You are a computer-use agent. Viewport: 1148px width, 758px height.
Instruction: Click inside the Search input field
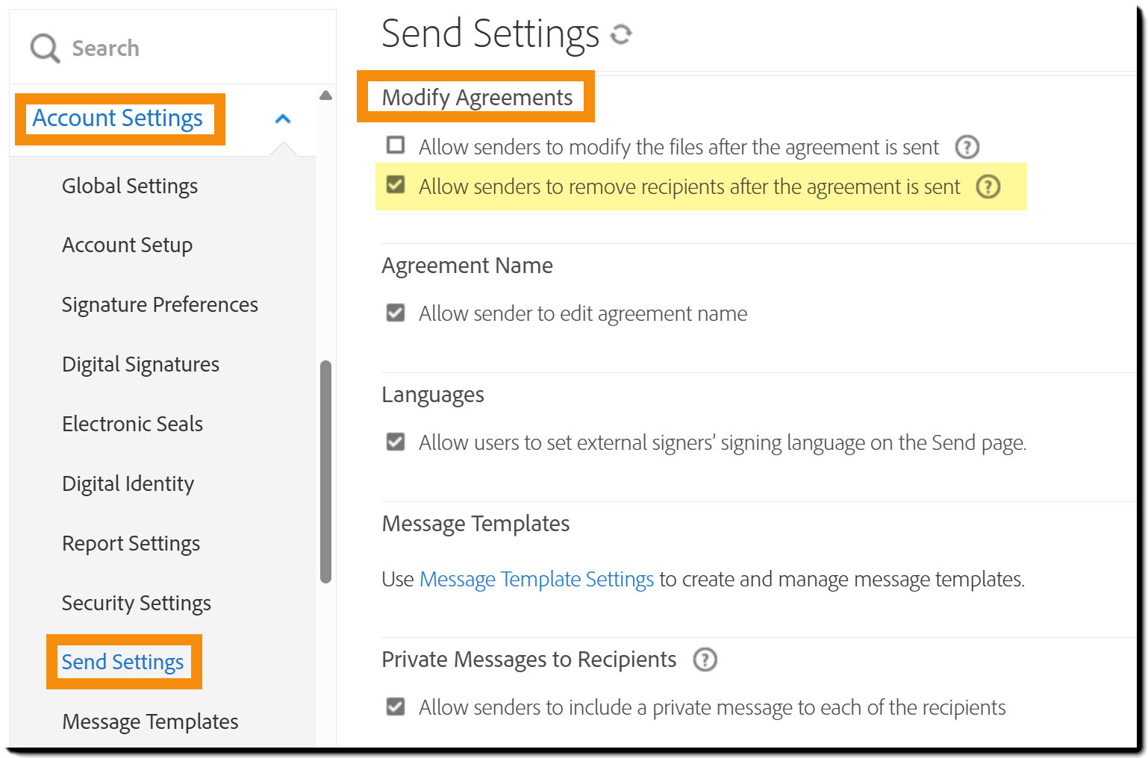[149, 48]
